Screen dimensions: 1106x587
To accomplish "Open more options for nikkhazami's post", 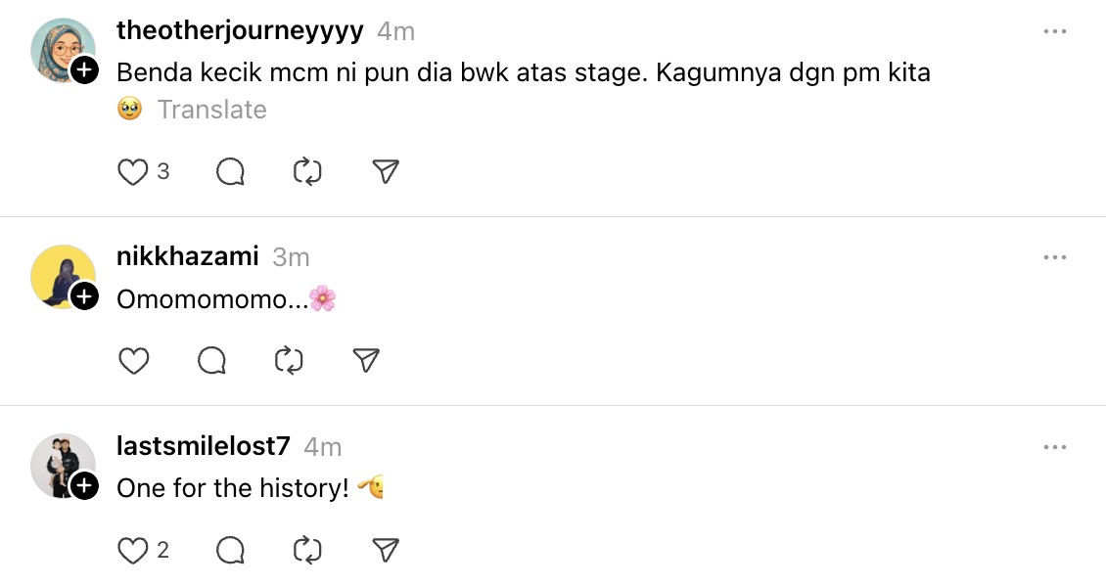I will click(x=1054, y=257).
